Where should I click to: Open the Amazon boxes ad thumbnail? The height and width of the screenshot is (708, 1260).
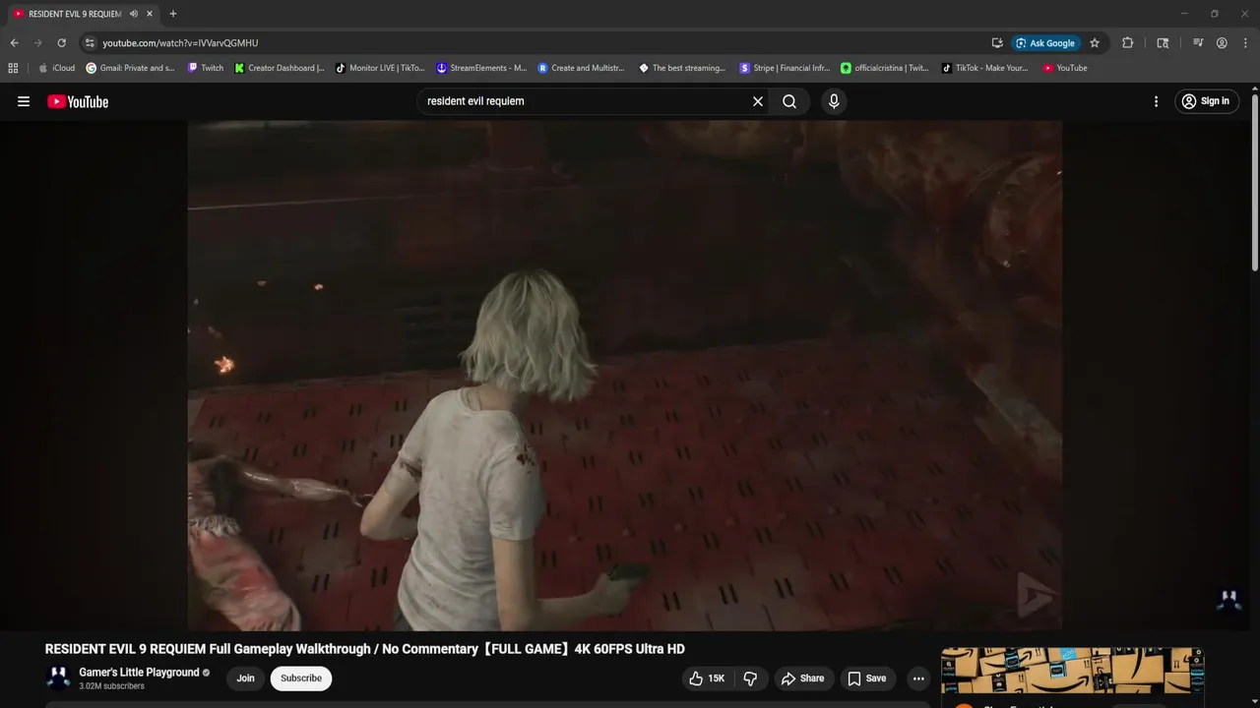1073,671
